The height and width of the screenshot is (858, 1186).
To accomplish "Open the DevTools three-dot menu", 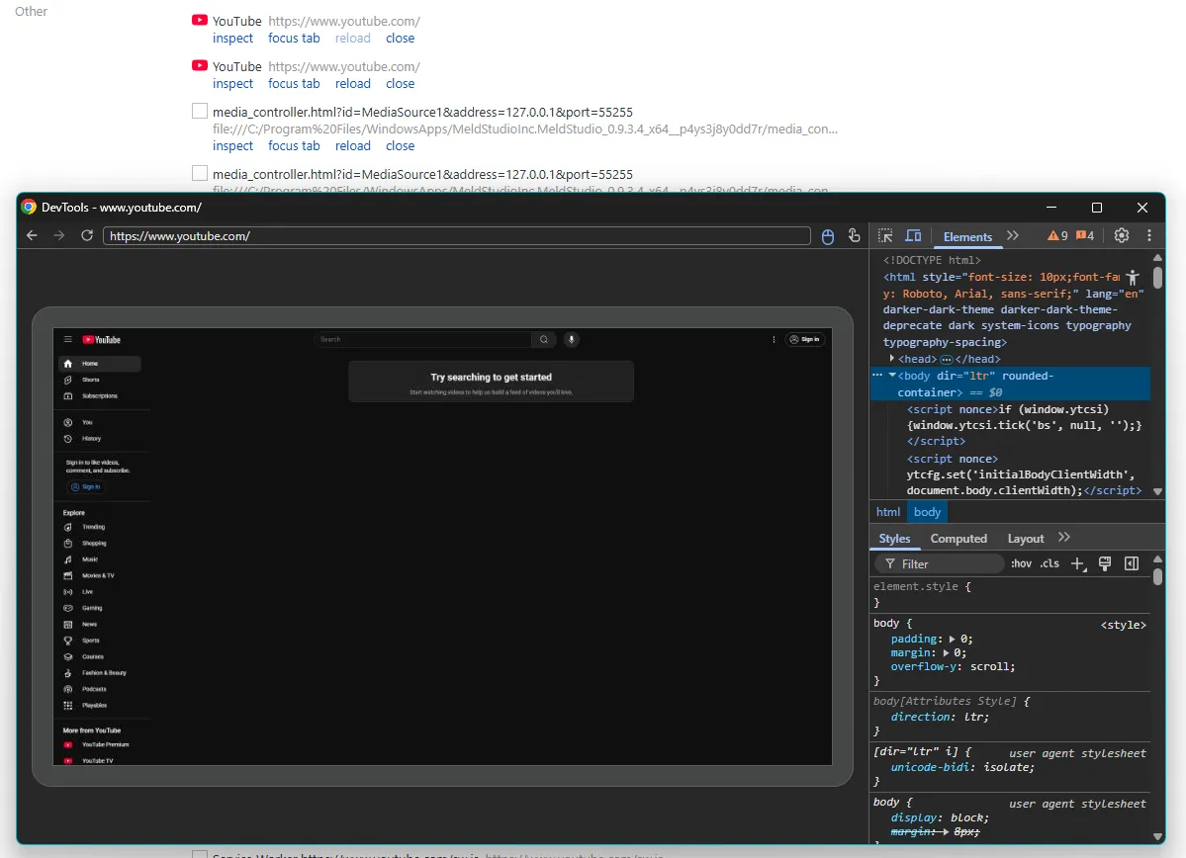I will click(x=1148, y=235).
